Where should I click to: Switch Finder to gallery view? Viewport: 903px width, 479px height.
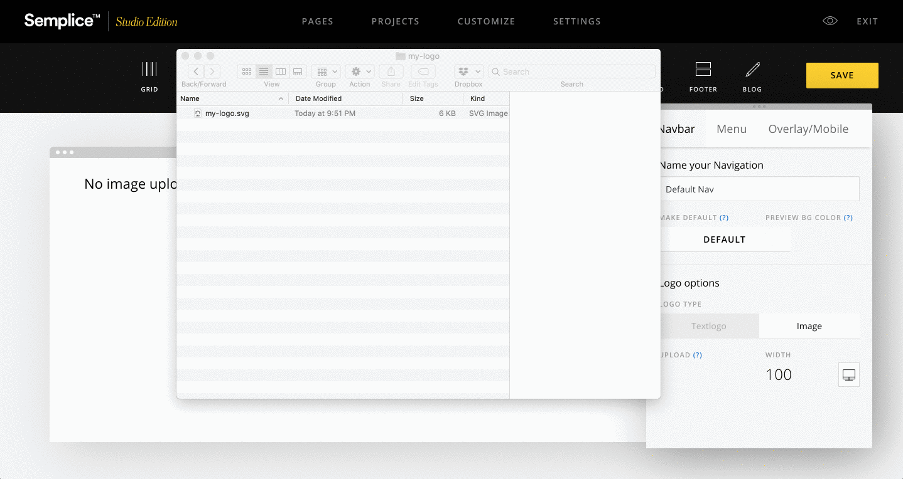coord(298,71)
